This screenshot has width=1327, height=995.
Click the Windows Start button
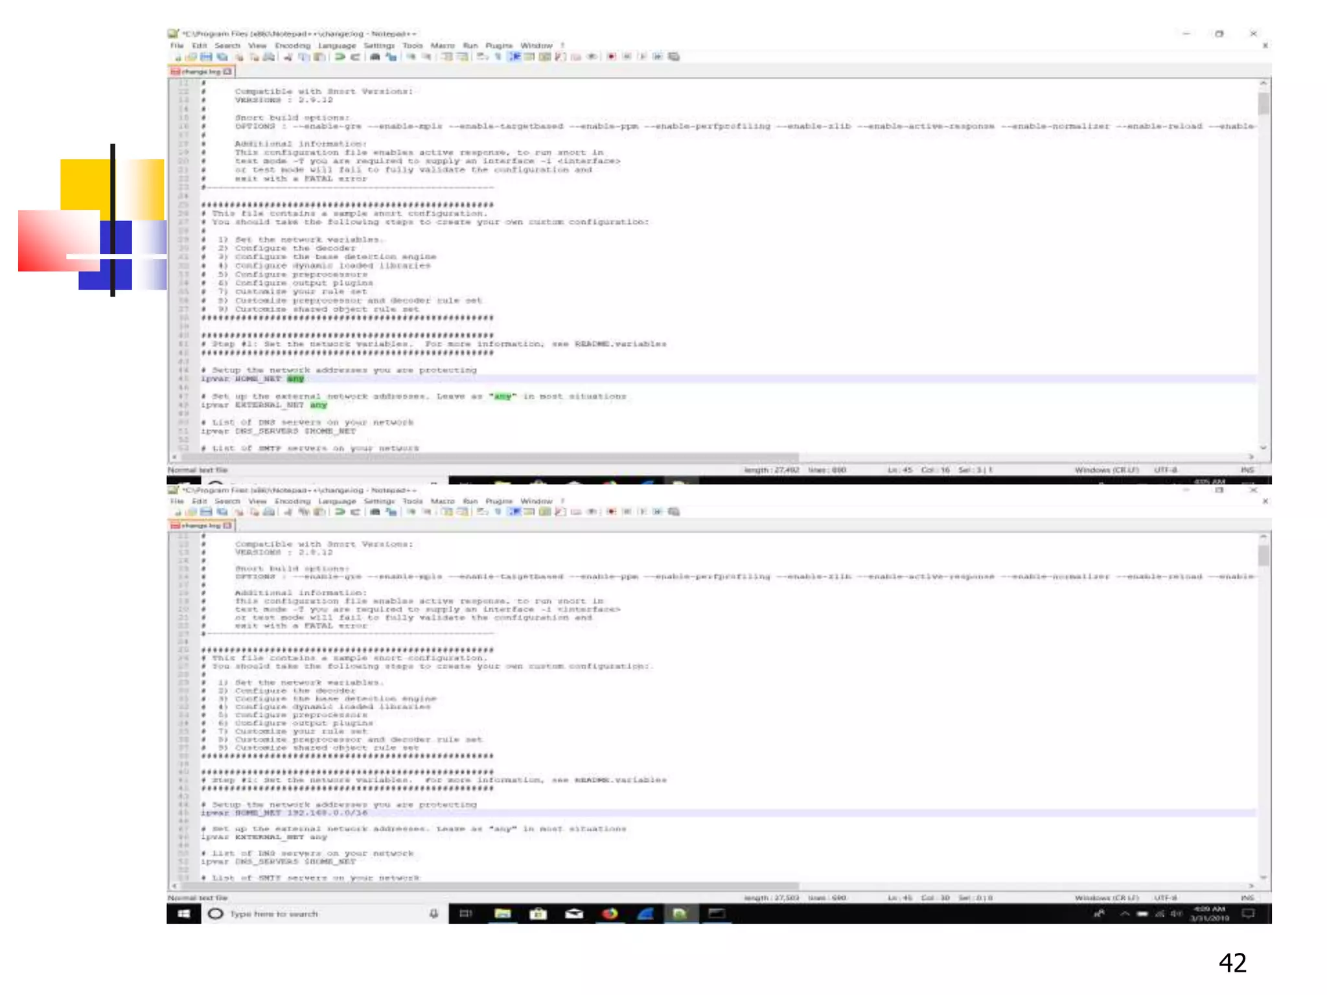point(183,914)
